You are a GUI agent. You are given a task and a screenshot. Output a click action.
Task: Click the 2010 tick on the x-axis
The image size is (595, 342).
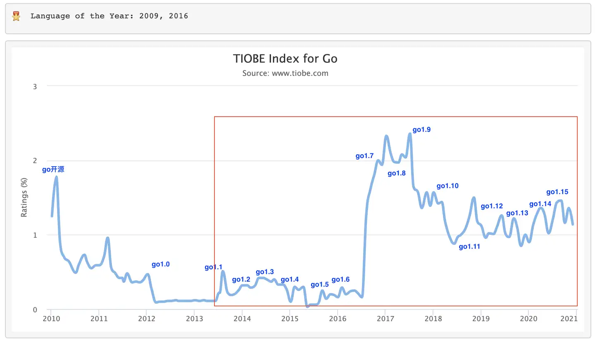(51, 319)
